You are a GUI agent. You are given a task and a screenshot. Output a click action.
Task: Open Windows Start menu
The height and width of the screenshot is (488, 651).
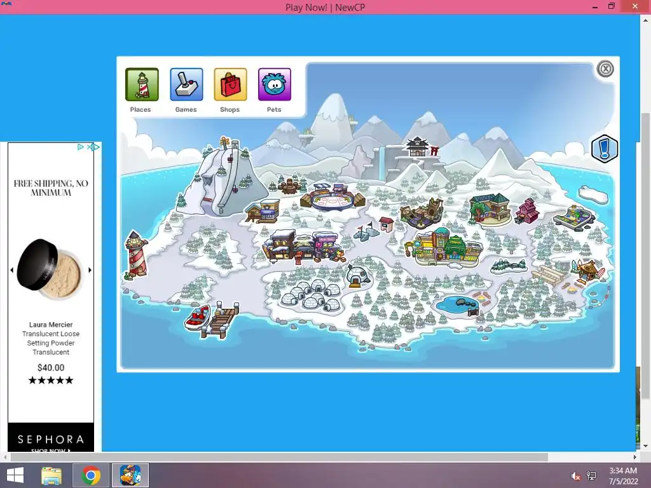[x=15, y=475]
